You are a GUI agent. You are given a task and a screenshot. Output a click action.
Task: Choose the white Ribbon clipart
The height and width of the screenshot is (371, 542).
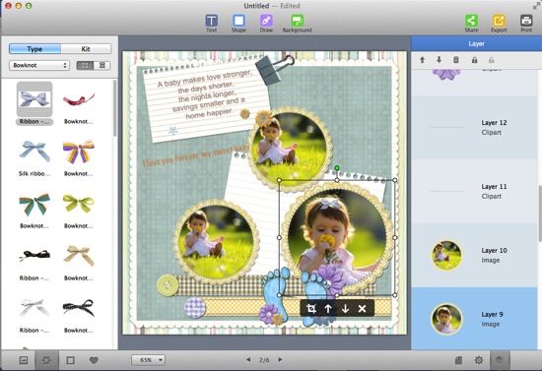pyautogui.click(x=34, y=307)
